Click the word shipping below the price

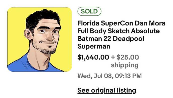[125, 65]
